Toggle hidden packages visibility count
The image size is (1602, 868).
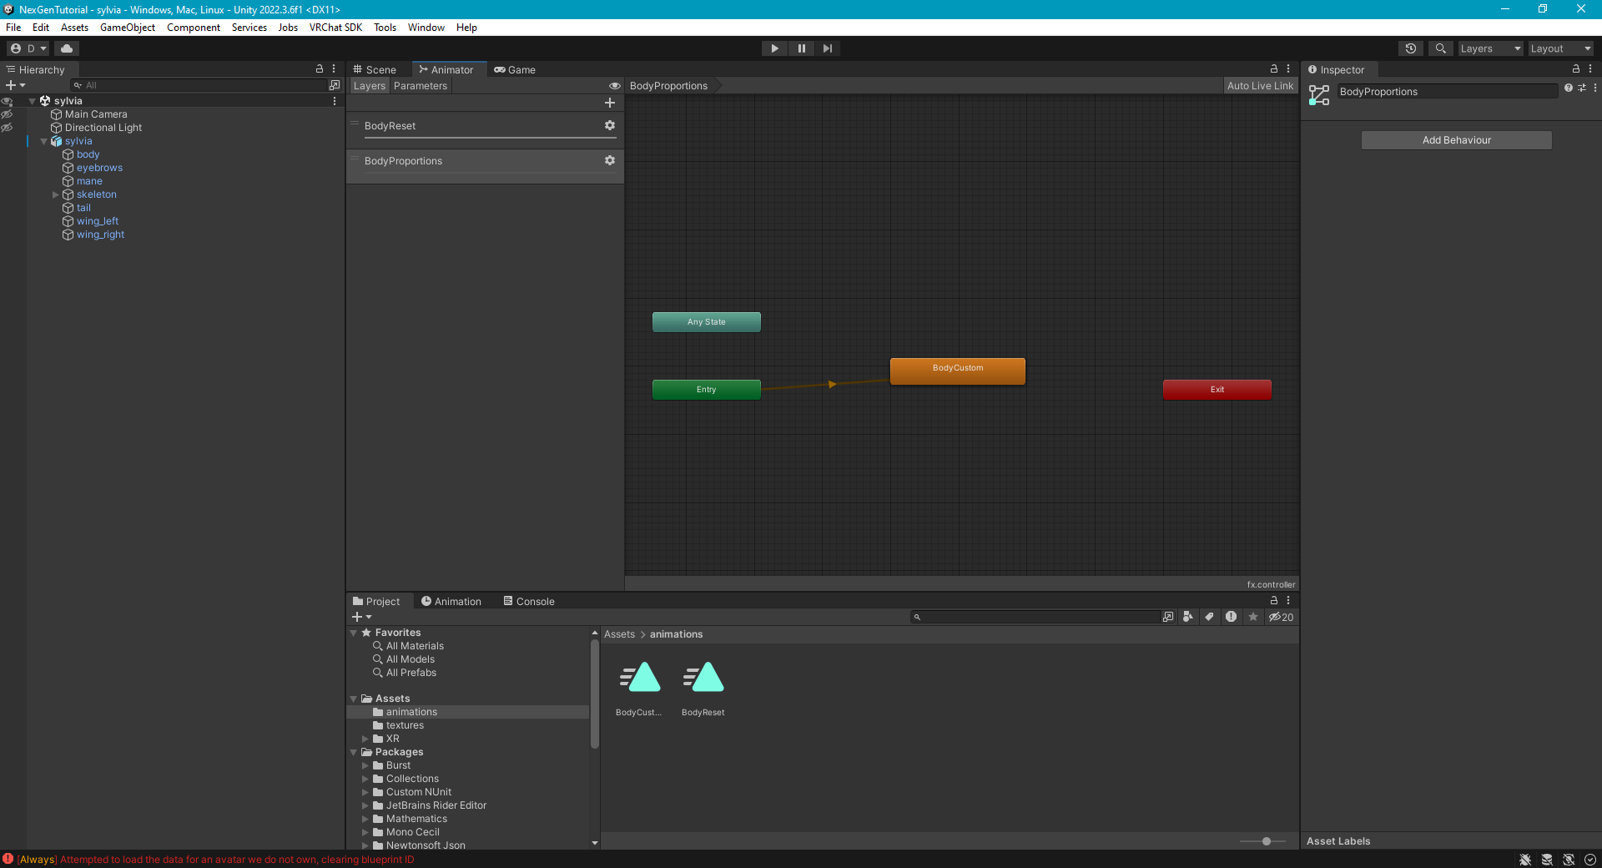(1281, 617)
